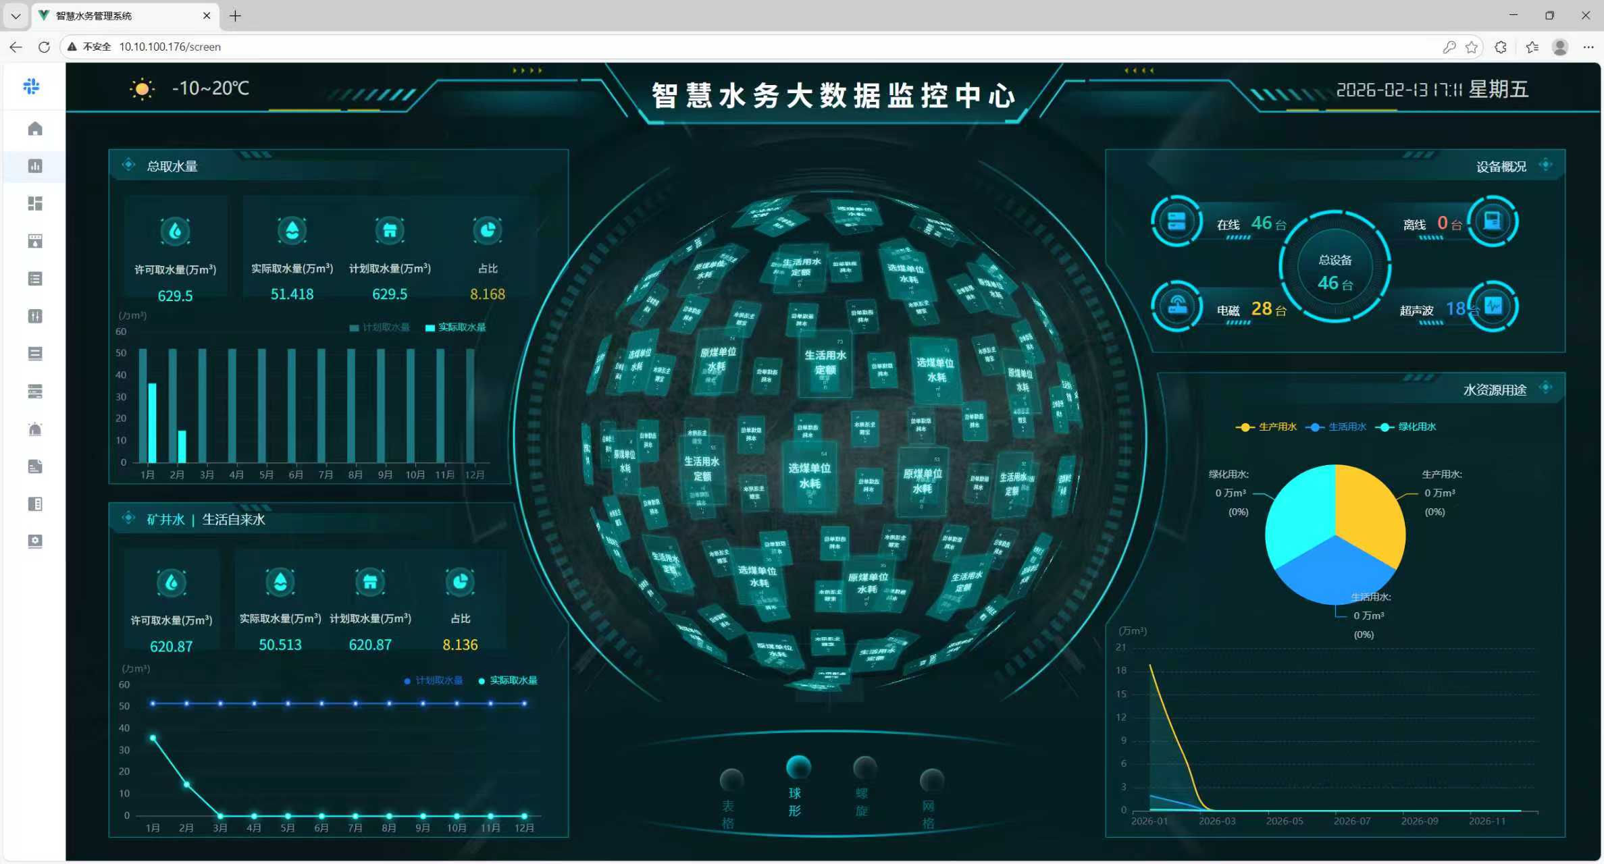Click the server rack sidebar icon
The width and height of the screenshot is (1604, 864).
click(x=35, y=391)
